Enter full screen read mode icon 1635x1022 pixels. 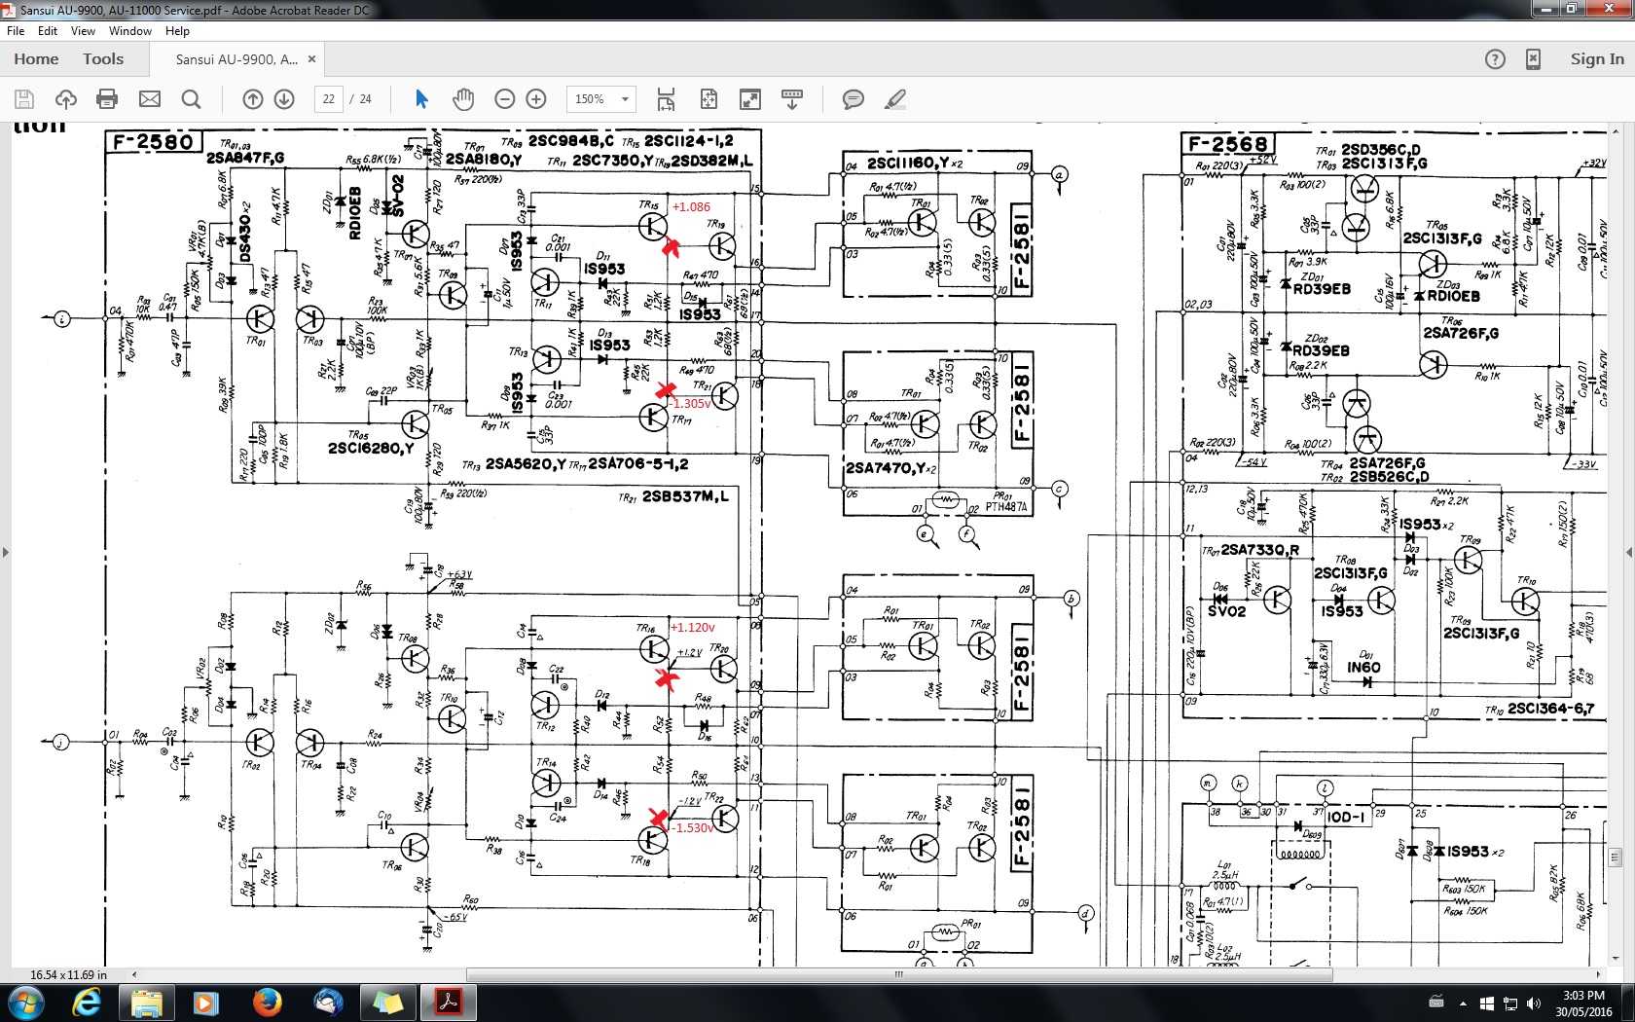tap(750, 99)
